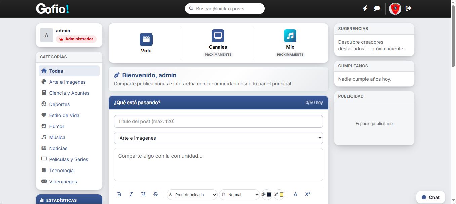Viewport: 456px width, 204px height.
Task: Open the Vidu clapperboard icon
Action: pos(146,39)
